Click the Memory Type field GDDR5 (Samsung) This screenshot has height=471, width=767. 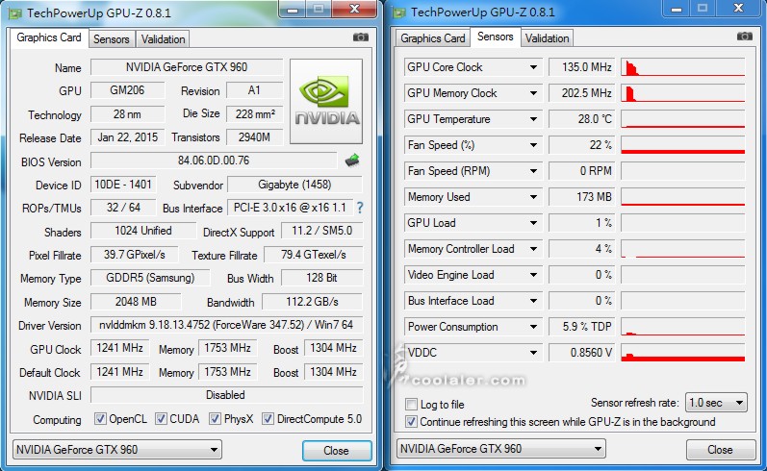pos(150,278)
